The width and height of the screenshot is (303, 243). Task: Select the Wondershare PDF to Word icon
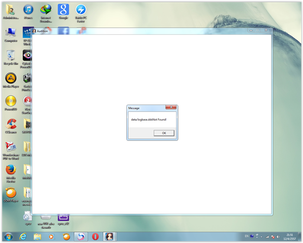click(x=11, y=150)
